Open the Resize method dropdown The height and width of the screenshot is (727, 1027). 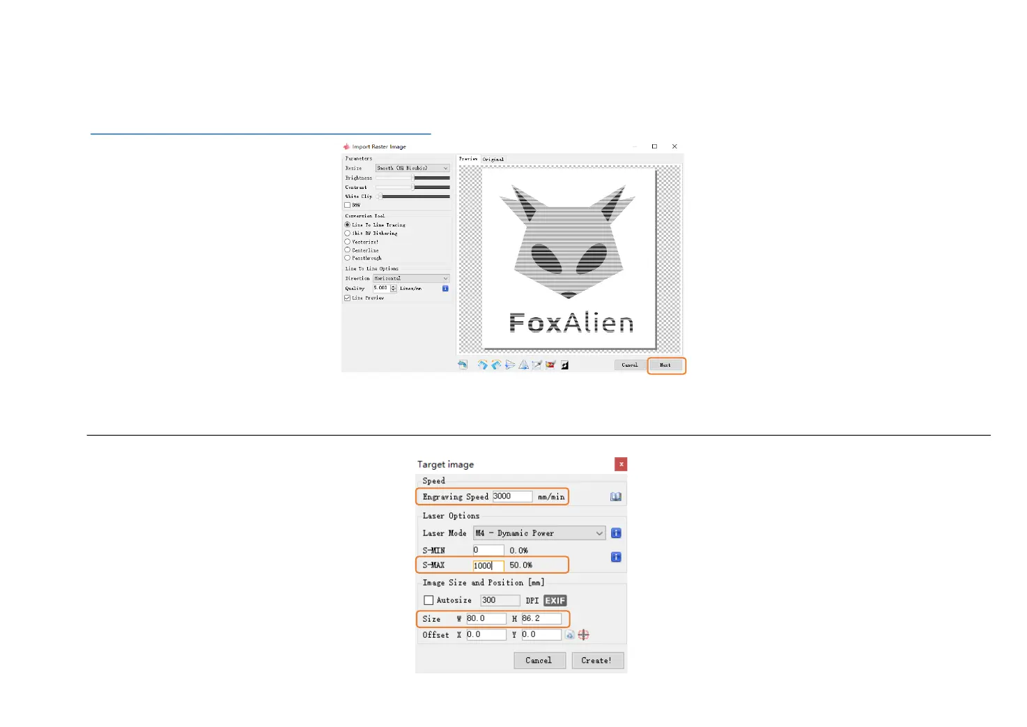412,168
